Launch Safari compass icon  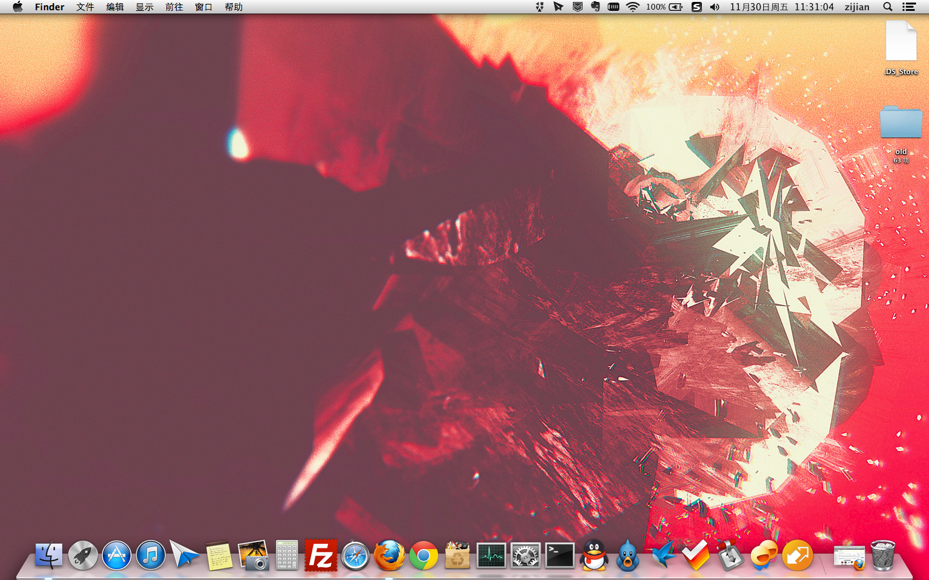355,555
